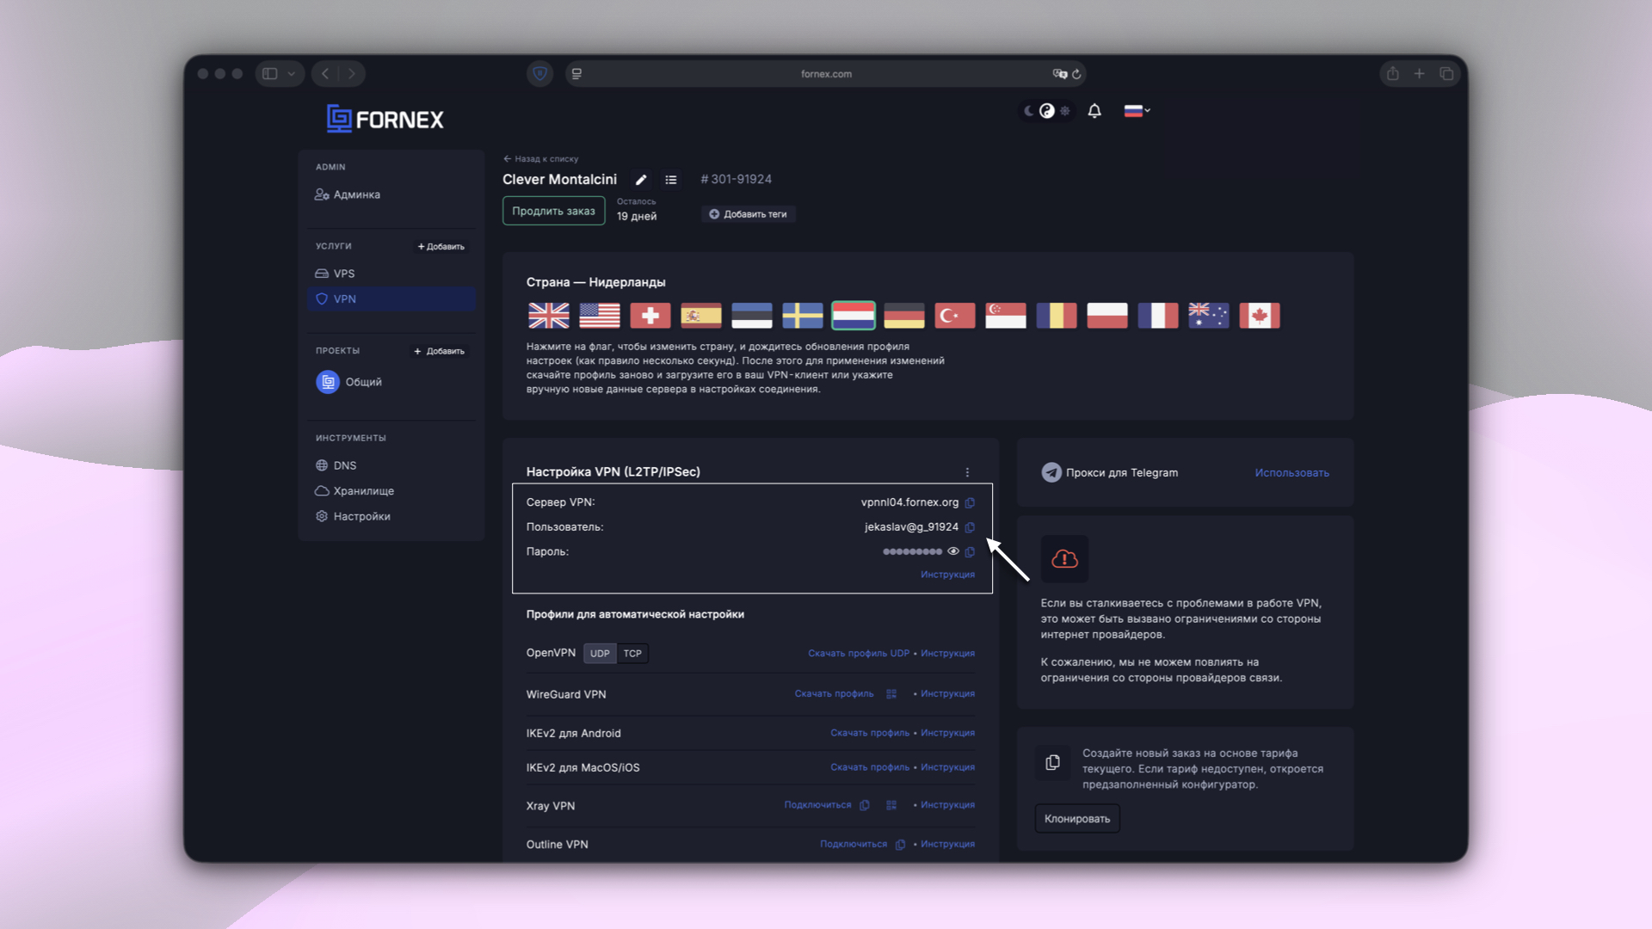This screenshot has width=1652, height=929.
Task: Select the UDP tab for OpenVPN
Action: coord(599,653)
